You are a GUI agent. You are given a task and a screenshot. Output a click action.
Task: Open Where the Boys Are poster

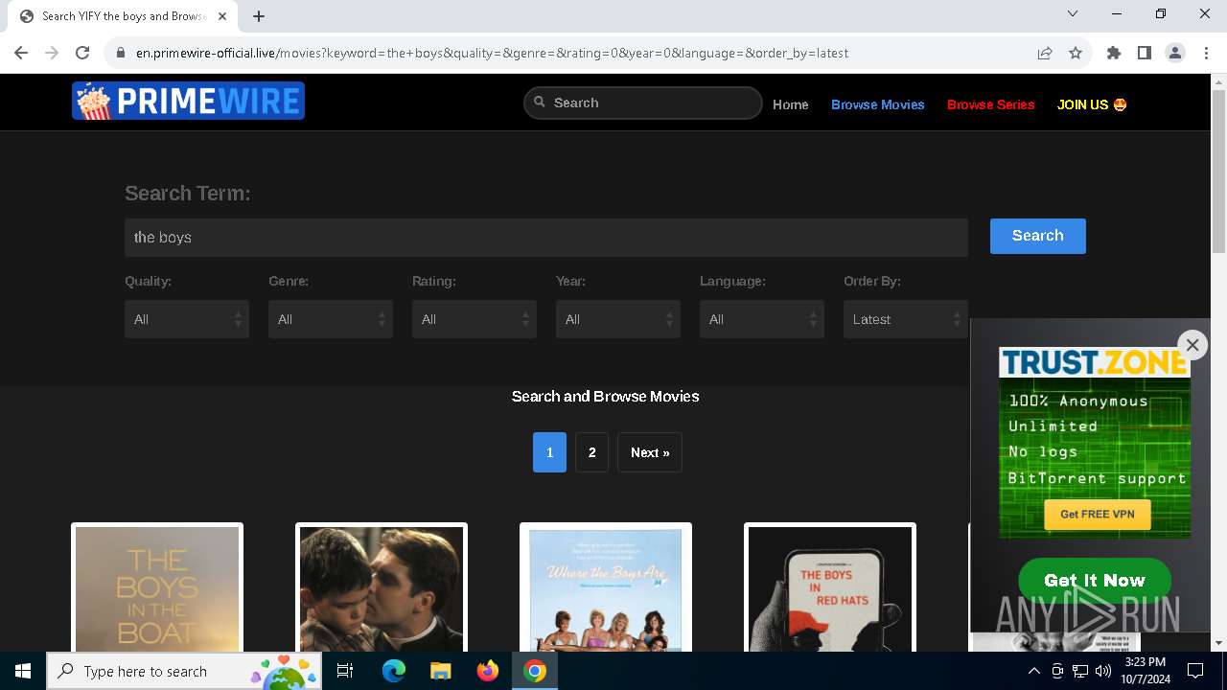606,587
